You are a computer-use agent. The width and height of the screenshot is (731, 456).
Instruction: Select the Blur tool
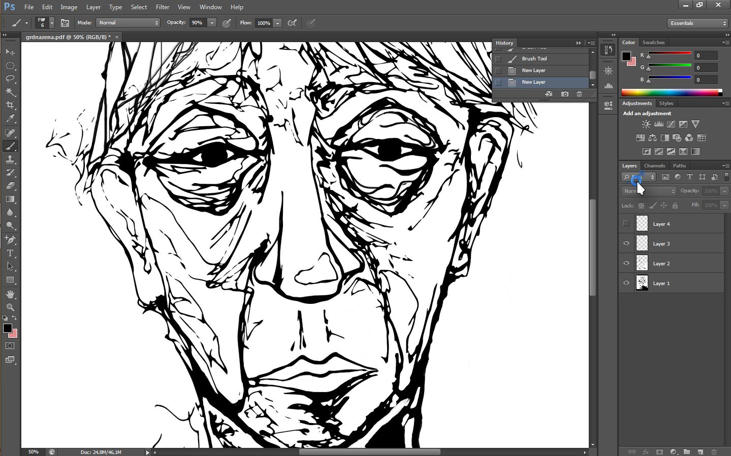point(10,212)
